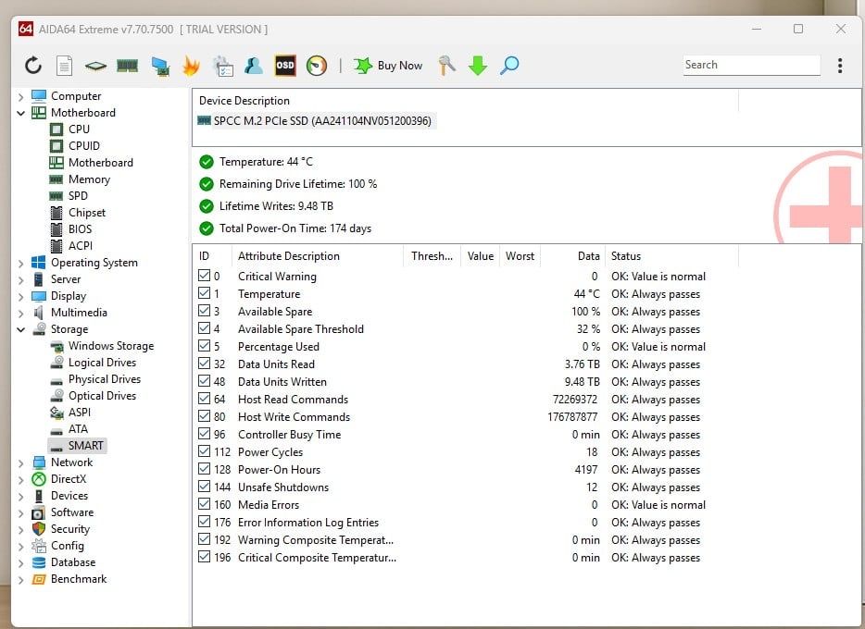Collapse the Storage tree node

point(21,330)
